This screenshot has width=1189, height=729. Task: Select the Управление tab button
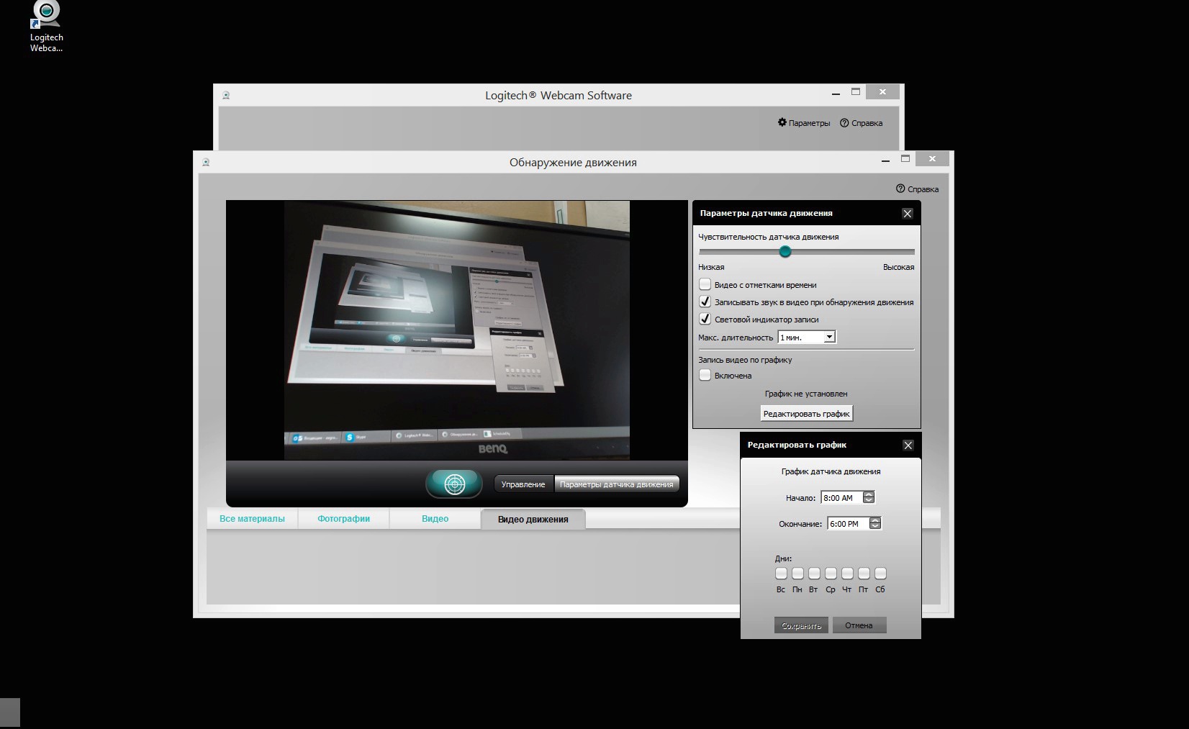click(x=523, y=484)
